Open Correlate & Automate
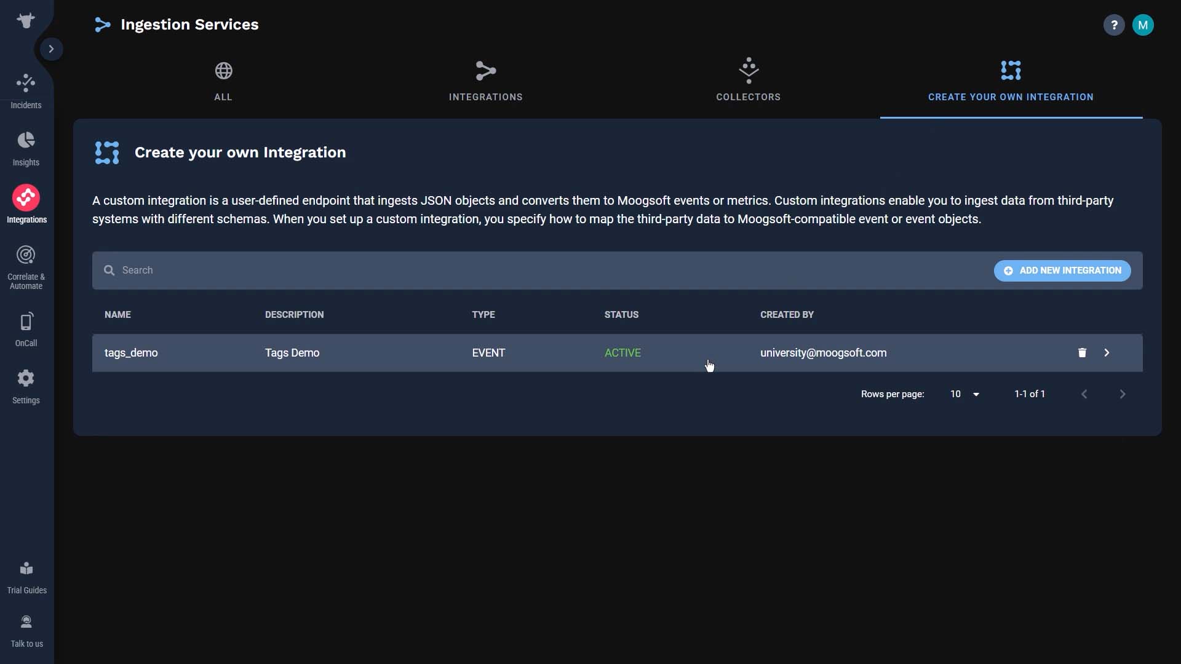 pyautogui.click(x=26, y=267)
